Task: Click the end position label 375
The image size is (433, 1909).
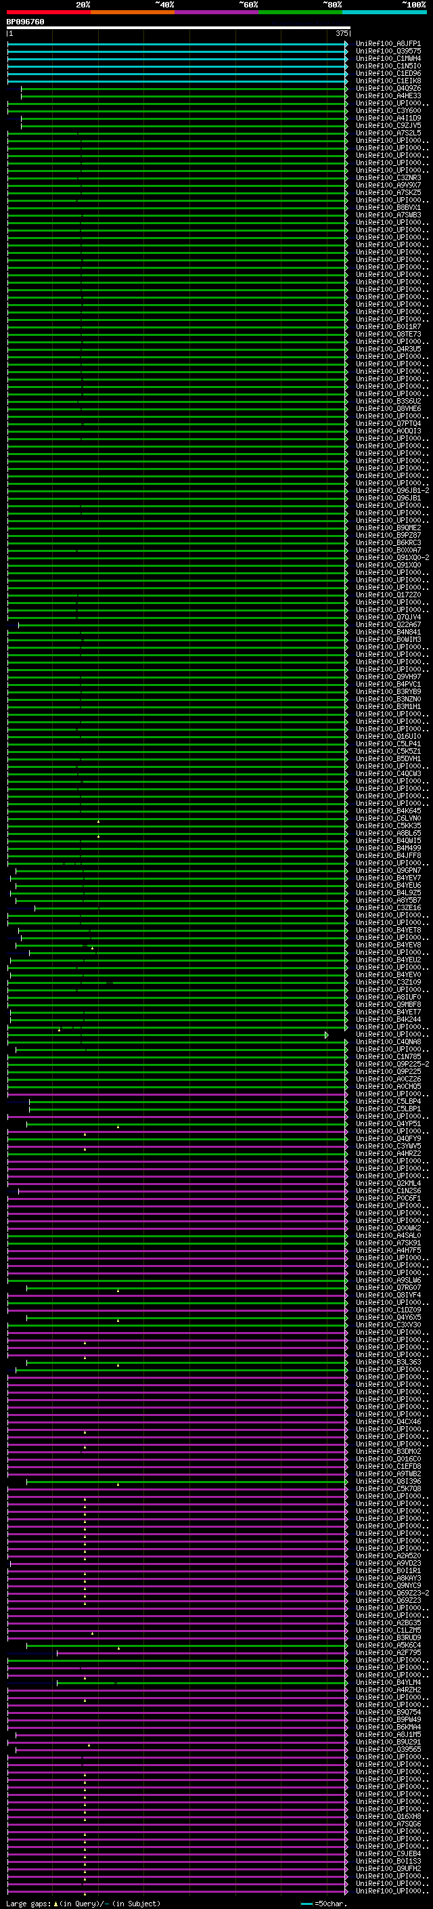Action: (342, 33)
